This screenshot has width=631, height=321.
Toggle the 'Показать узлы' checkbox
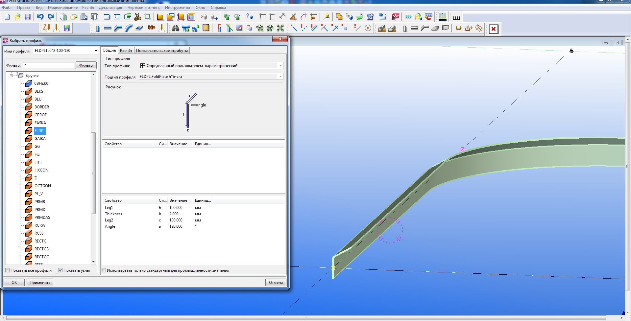click(x=60, y=270)
